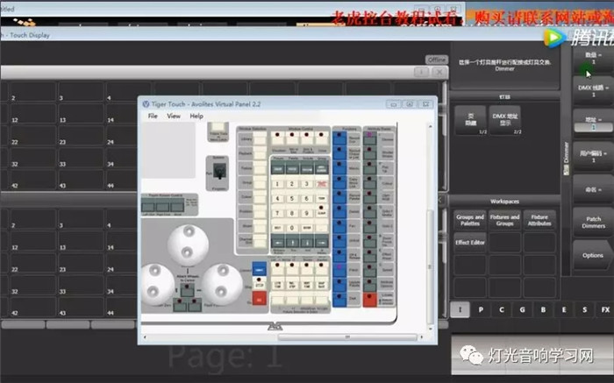Click the right arrow key on keypad
This screenshot has width=614, height=383.
point(322,242)
